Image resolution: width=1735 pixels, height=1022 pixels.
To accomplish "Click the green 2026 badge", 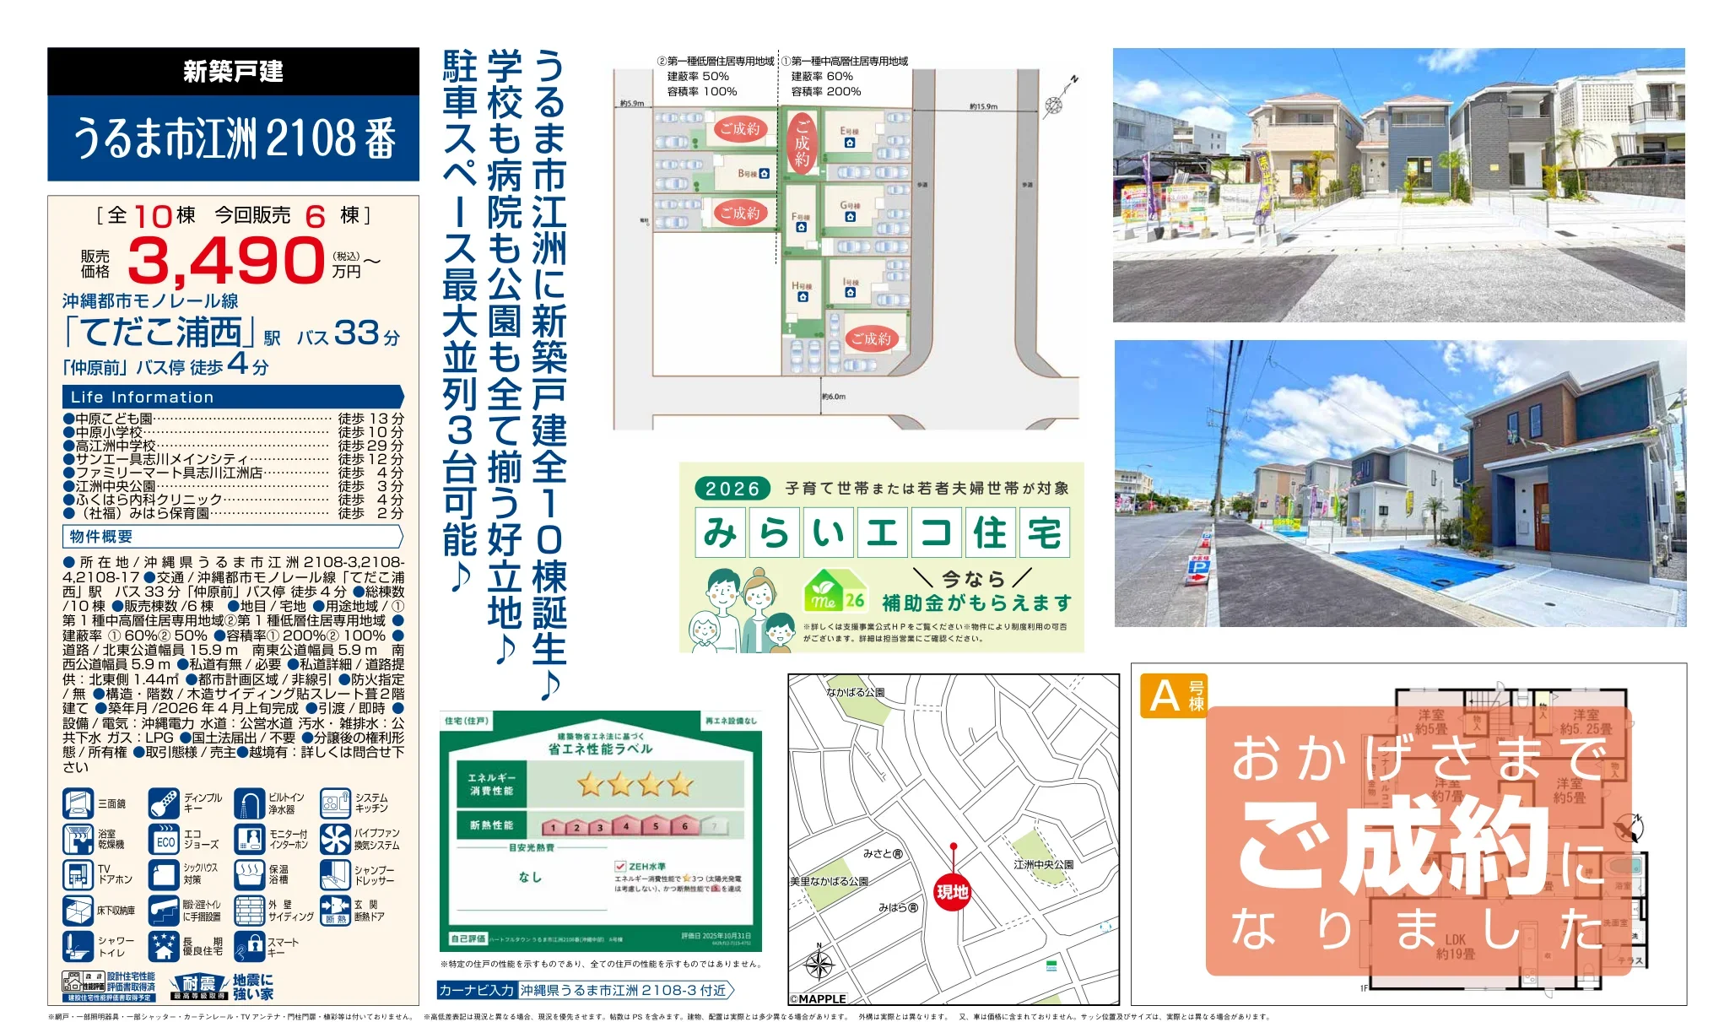I will [x=732, y=489].
